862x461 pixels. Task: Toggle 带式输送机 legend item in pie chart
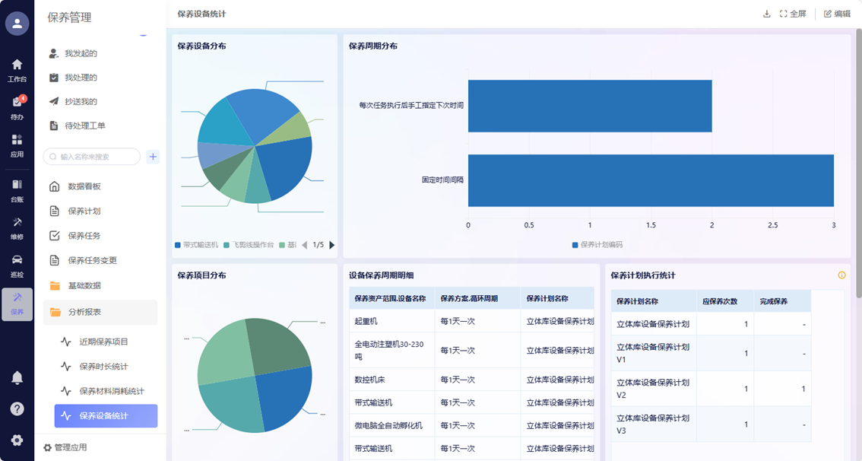click(x=196, y=245)
